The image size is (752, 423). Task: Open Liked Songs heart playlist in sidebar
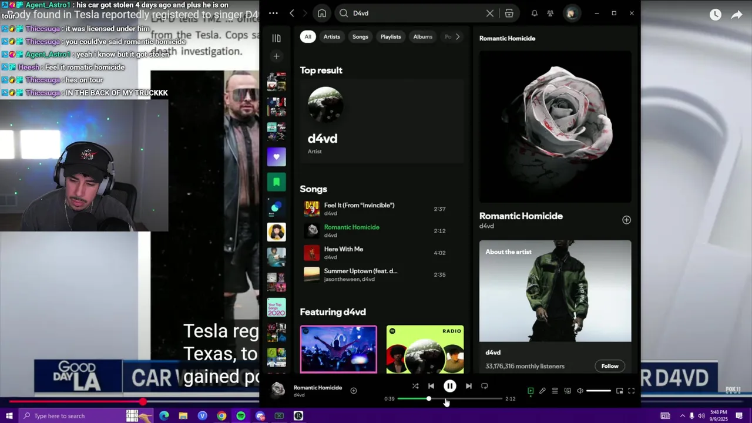coord(276,157)
